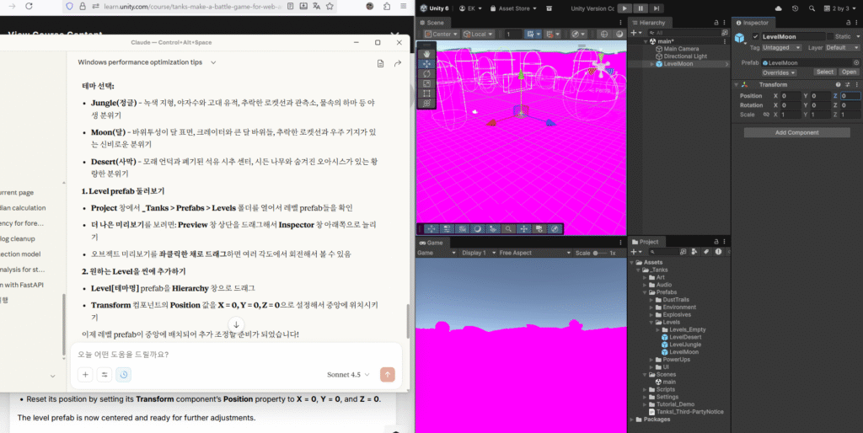This screenshot has height=433, width=863.
Task: Toggle the LevelMoon active checkbox
Action: (x=756, y=37)
